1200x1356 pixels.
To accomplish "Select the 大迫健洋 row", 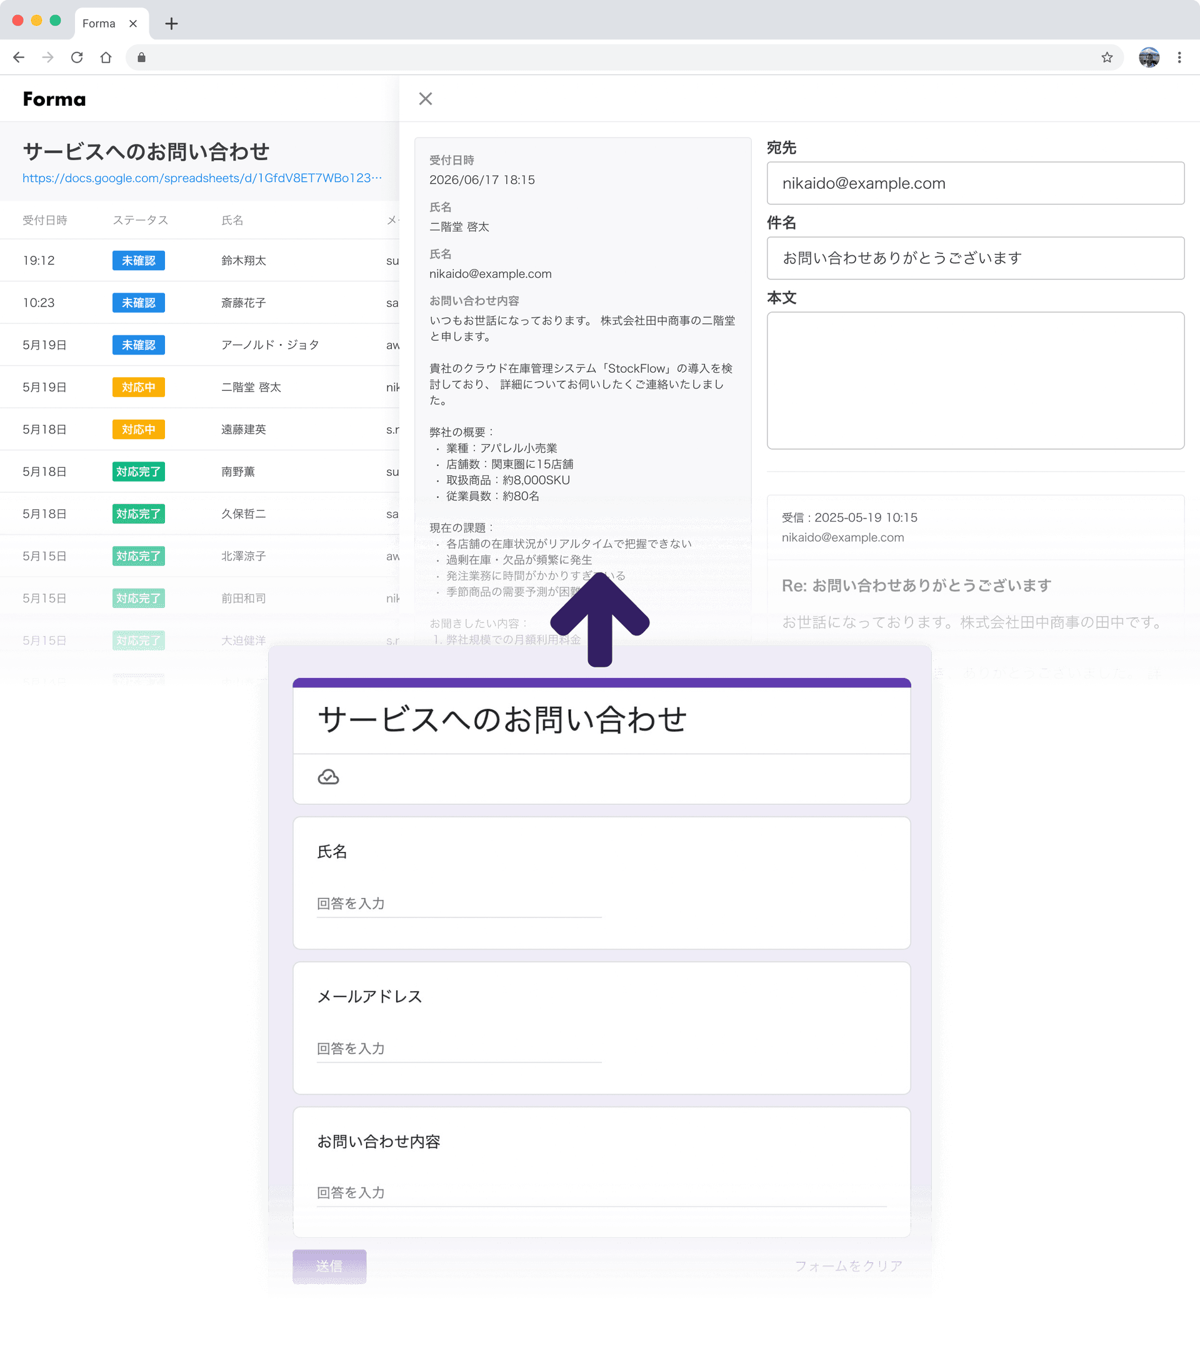I will (x=199, y=641).
